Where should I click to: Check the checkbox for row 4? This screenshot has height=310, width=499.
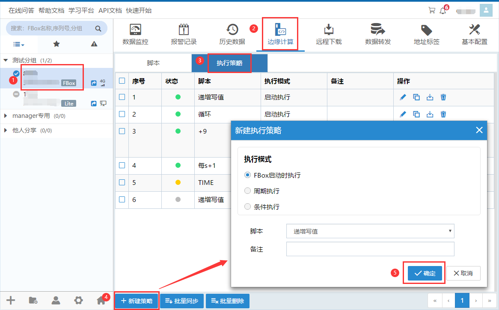[122, 165]
